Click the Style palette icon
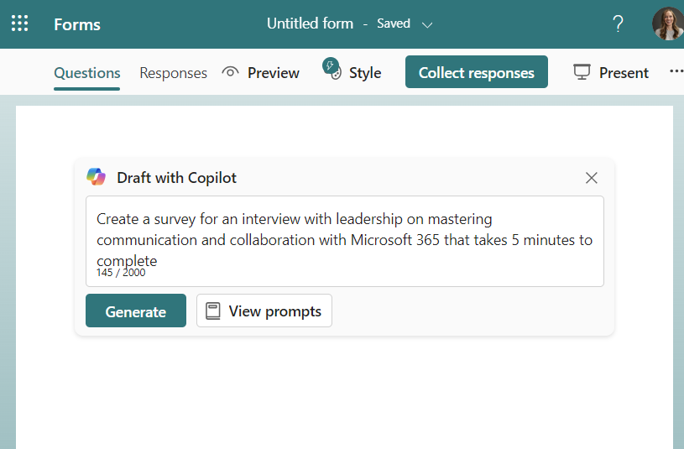684x449 pixels. (x=332, y=70)
